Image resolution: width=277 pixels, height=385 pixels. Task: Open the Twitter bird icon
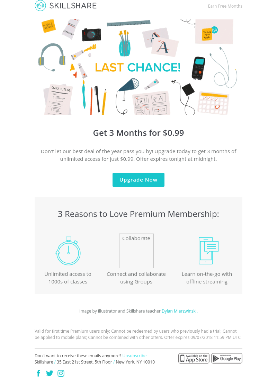[x=50, y=373]
